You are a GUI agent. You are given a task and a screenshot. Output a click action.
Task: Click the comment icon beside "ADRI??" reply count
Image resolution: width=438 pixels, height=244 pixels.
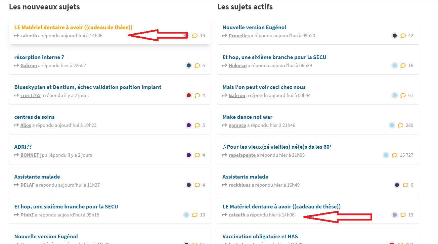point(197,155)
